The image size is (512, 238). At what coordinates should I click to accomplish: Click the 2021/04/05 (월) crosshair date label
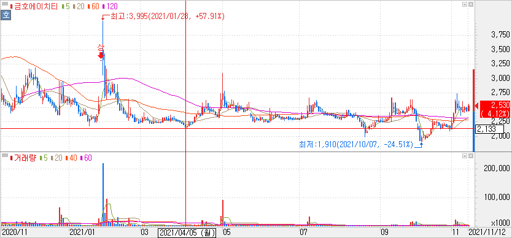[x=187, y=233]
